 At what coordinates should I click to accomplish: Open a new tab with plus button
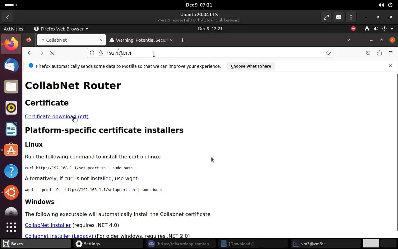(x=182, y=40)
